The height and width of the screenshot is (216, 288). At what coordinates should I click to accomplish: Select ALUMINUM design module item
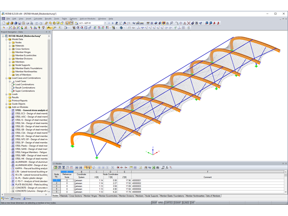(31, 162)
